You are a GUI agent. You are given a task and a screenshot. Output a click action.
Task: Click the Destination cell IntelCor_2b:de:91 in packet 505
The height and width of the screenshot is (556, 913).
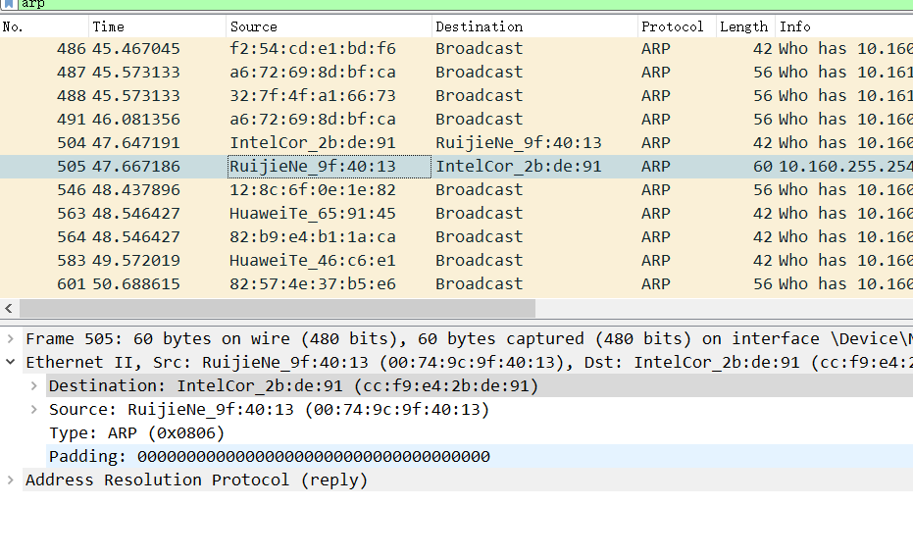(534, 167)
